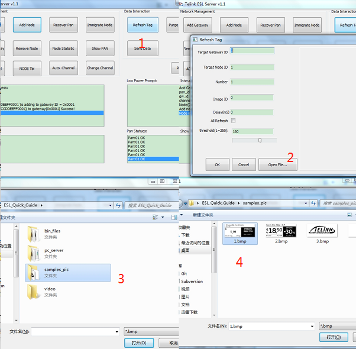356x349 pixels.
Task: Expand address dropdown after samples_pic breadcrumb
Action: pyautogui.click(x=306, y=203)
